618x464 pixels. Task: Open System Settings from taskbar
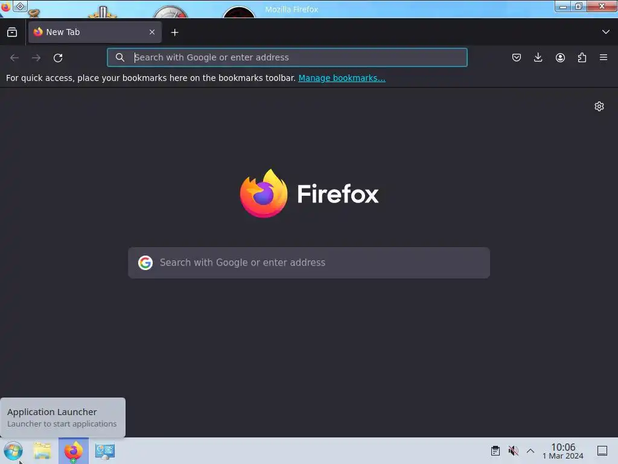(x=105, y=451)
